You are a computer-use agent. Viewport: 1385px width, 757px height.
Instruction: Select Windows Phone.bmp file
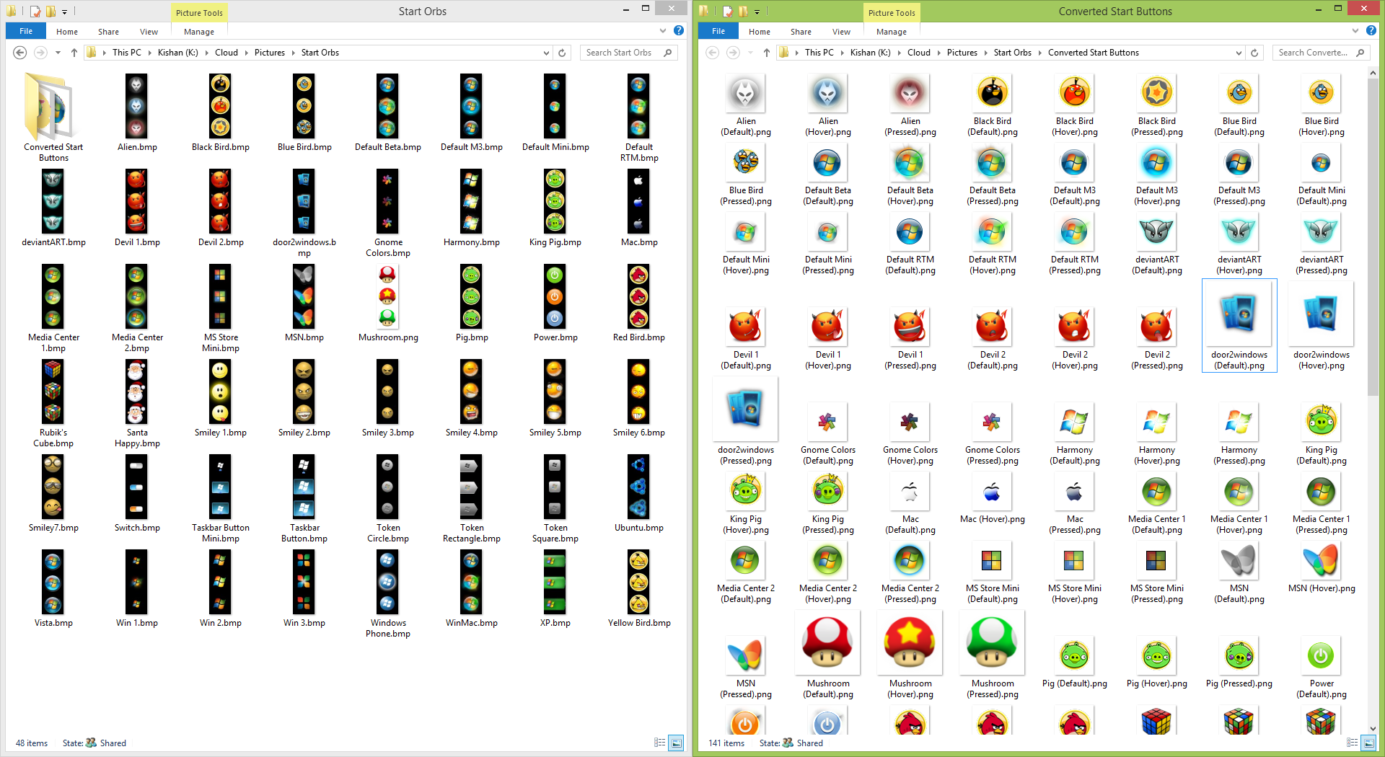click(x=388, y=593)
